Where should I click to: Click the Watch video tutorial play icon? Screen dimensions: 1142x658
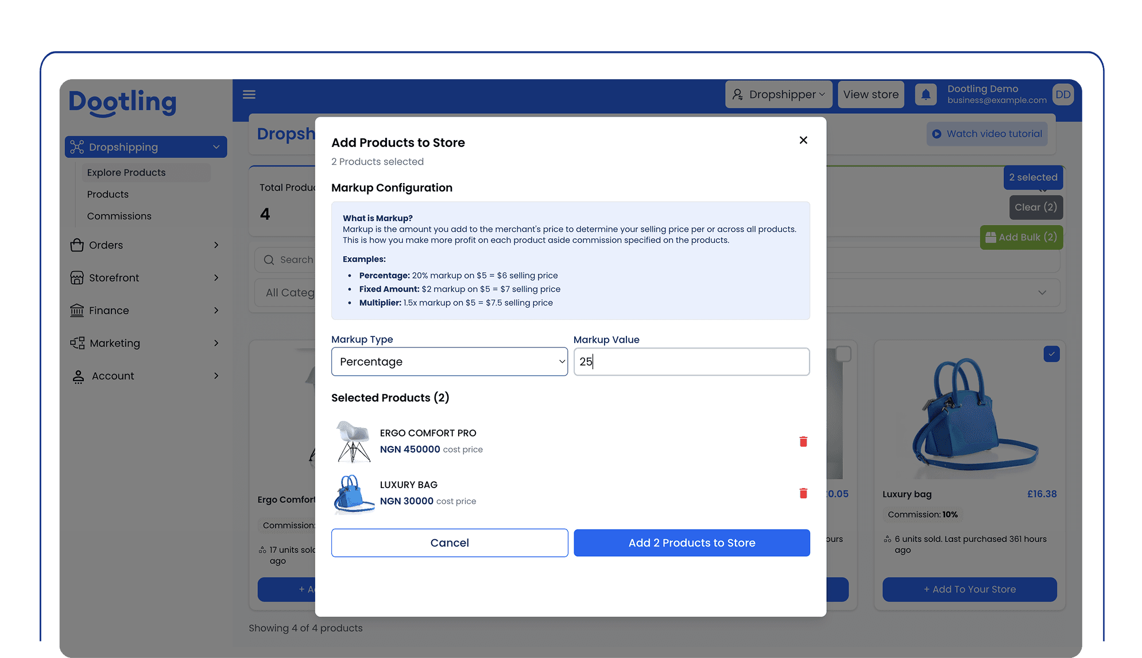(936, 134)
